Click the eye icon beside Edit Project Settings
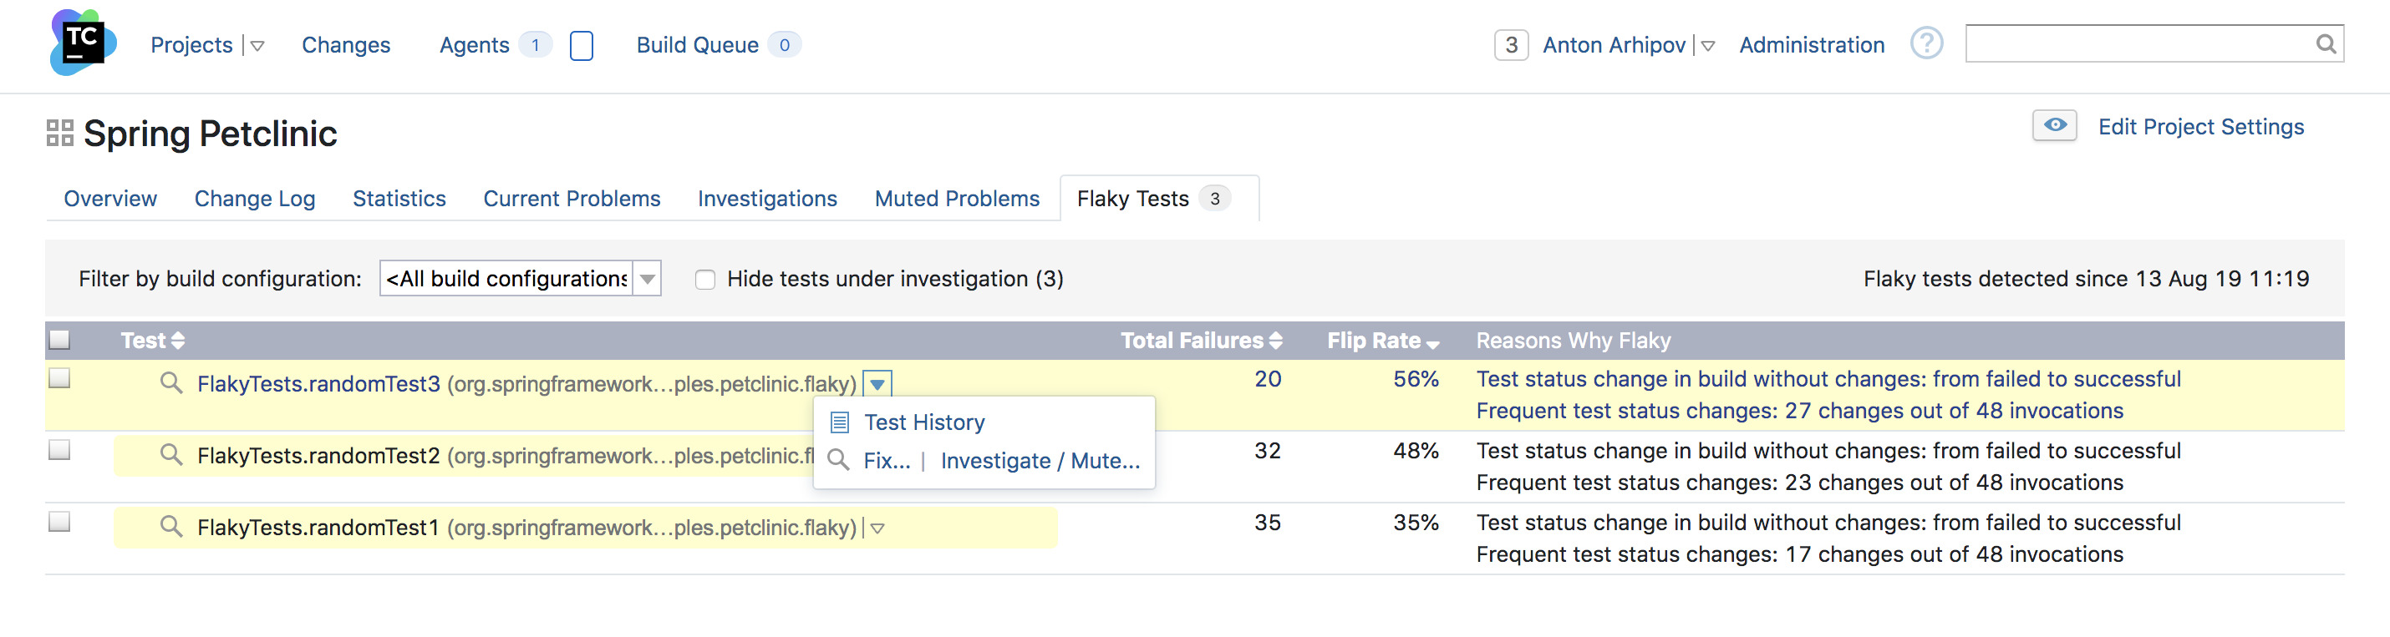This screenshot has height=637, width=2390. point(2054,125)
